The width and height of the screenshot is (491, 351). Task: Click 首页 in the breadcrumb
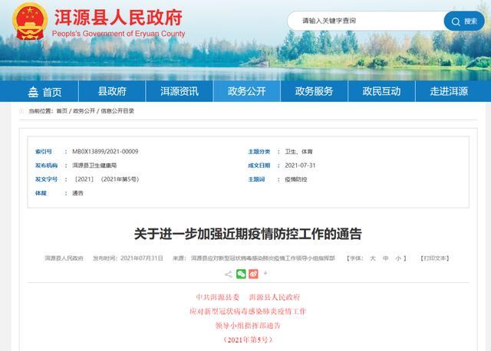point(61,111)
